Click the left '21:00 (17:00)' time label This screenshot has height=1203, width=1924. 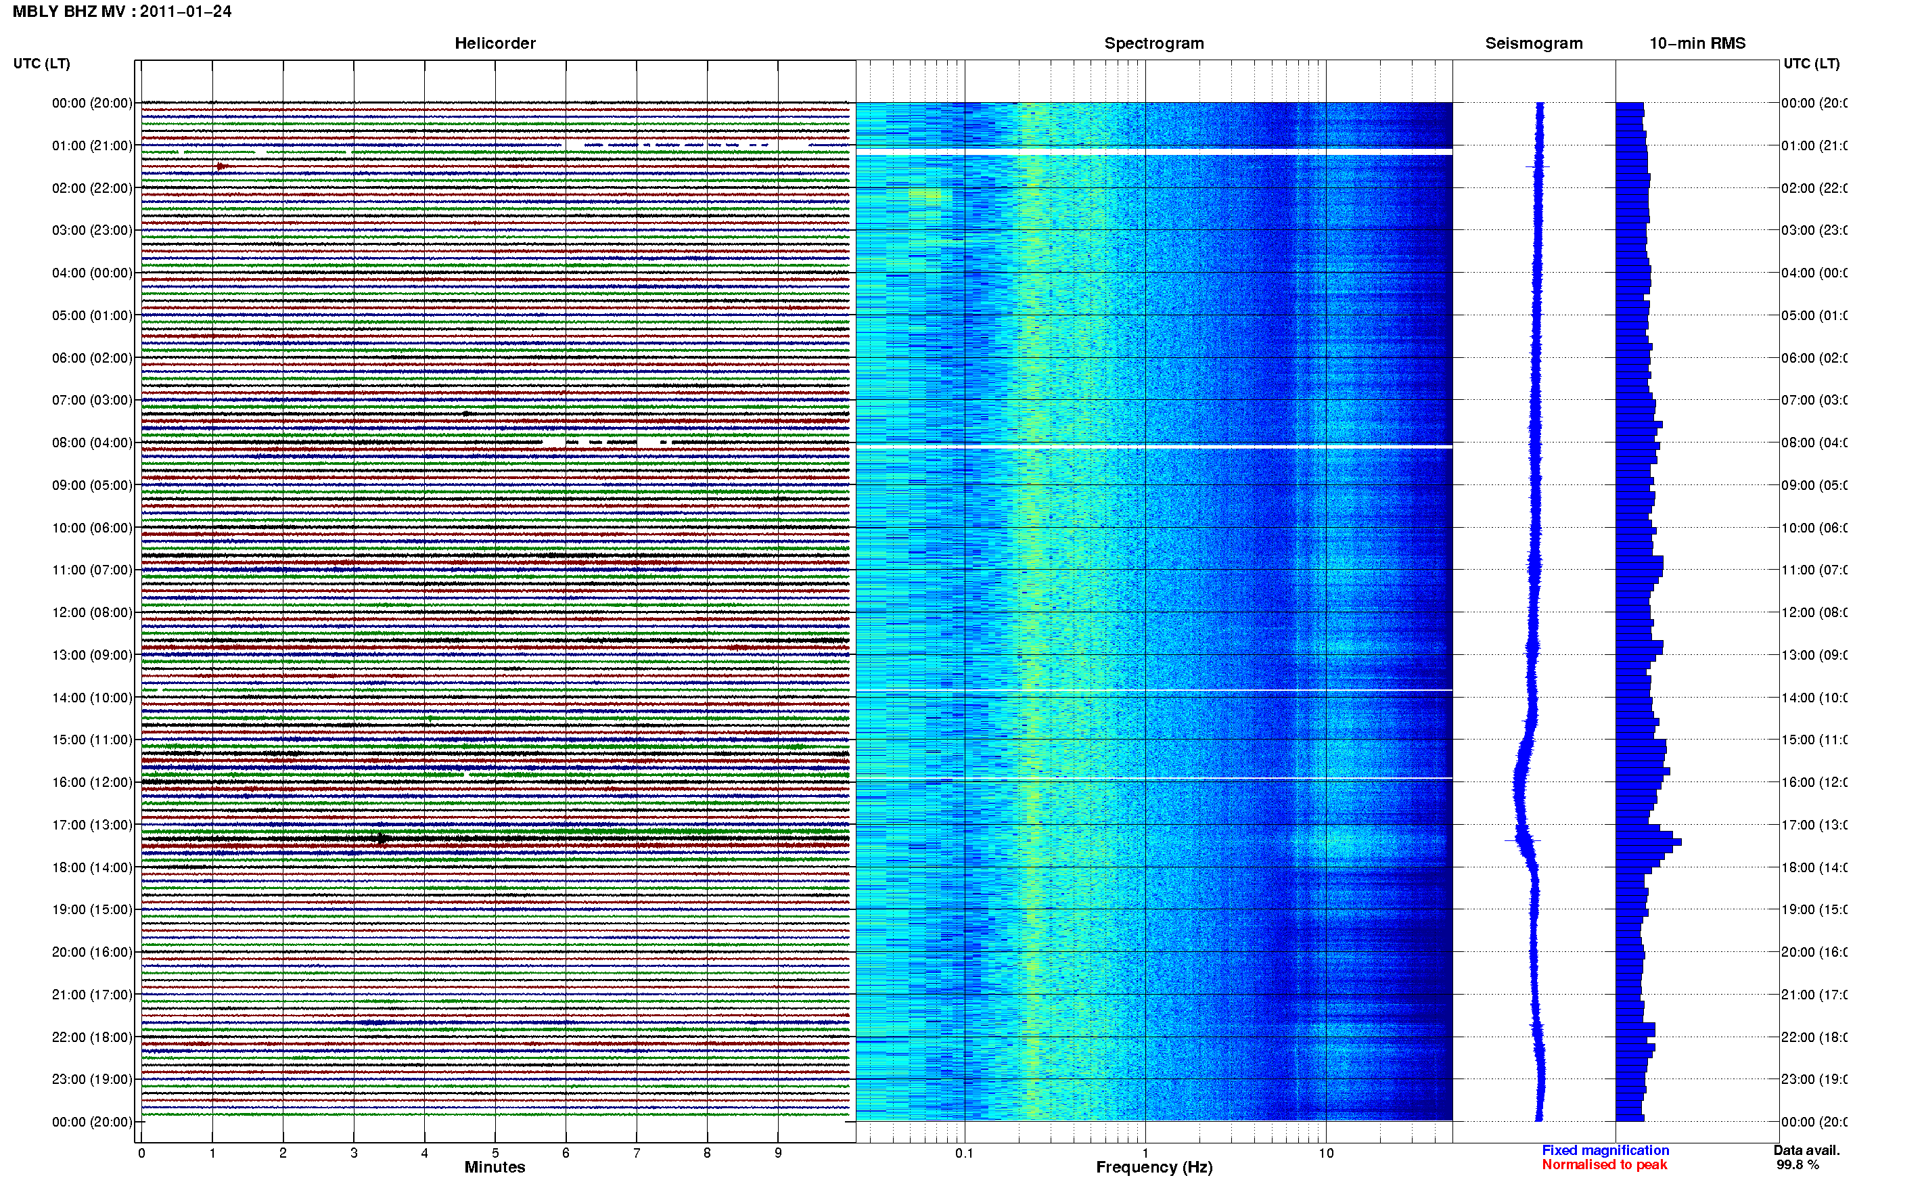point(92,995)
